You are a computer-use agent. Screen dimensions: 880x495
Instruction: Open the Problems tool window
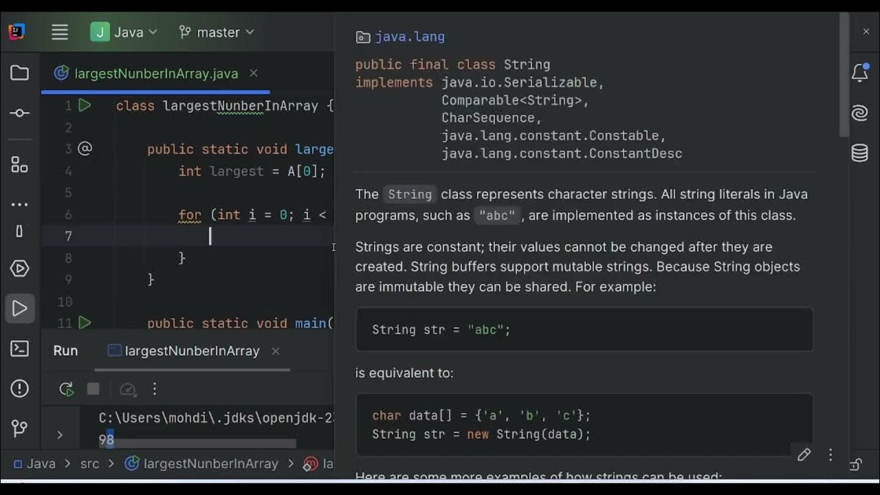pyautogui.click(x=19, y=388)
